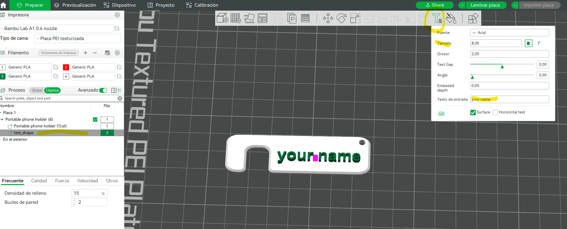This screenshot has width=567, height=229.
Task: Click the process settings list icon beside Avanzado
Action: click(114, 90)
